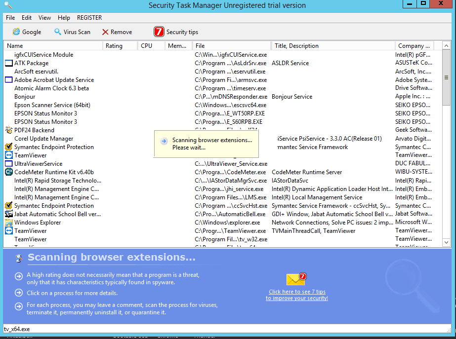Click the CodeMeter Runtime Kit globe icon
This screenshot has height=339, width=456.
(x=8, y=172)
